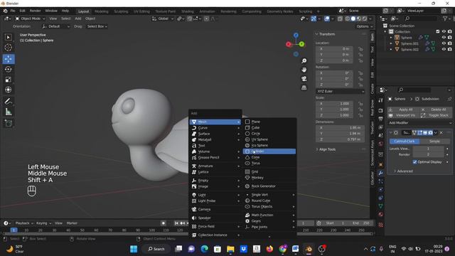455x256 pixels.
Task: Open the Select Box drag dropdown
Action: tap(97, 26)
